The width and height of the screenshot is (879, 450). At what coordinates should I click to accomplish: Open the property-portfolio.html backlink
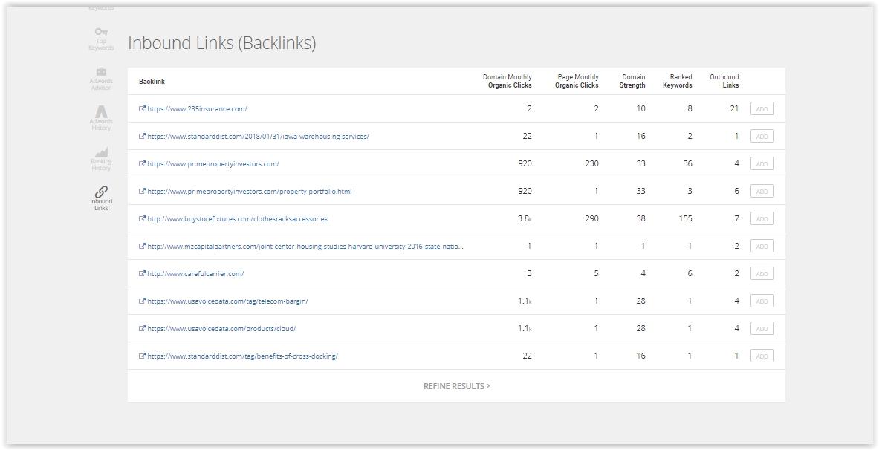250,191
